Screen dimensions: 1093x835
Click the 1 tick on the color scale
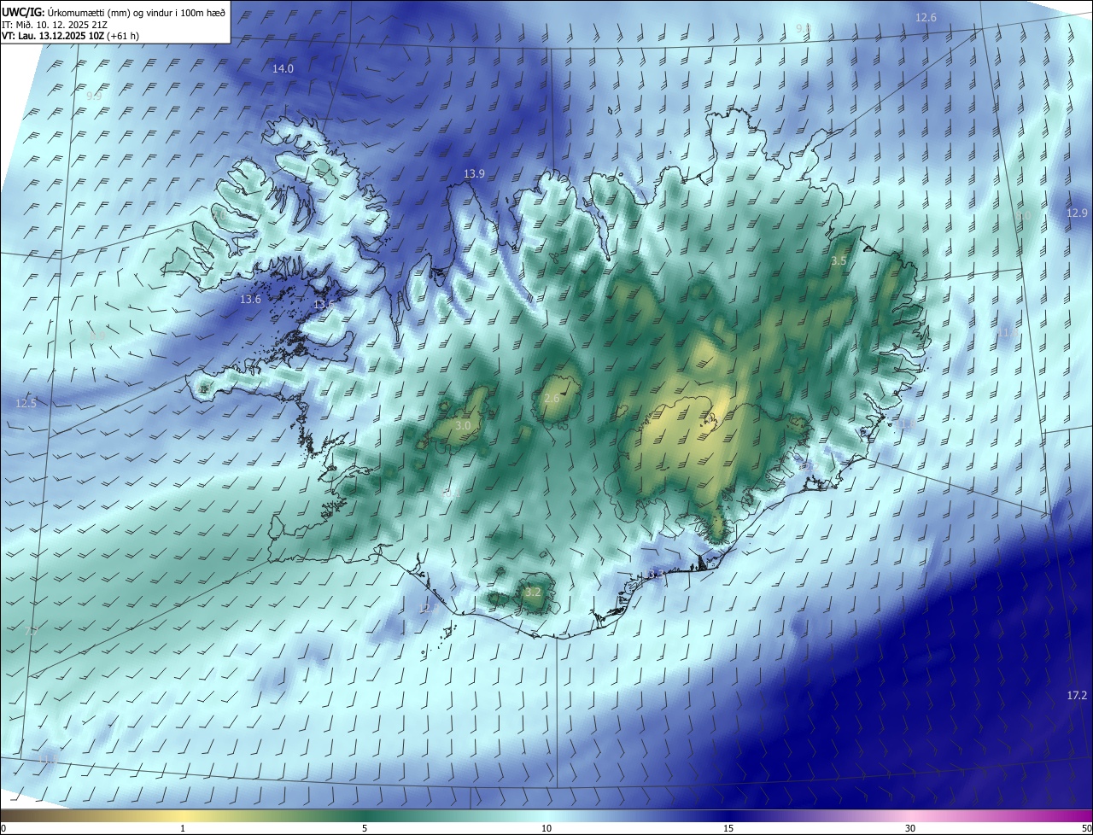tap(183, 828)
